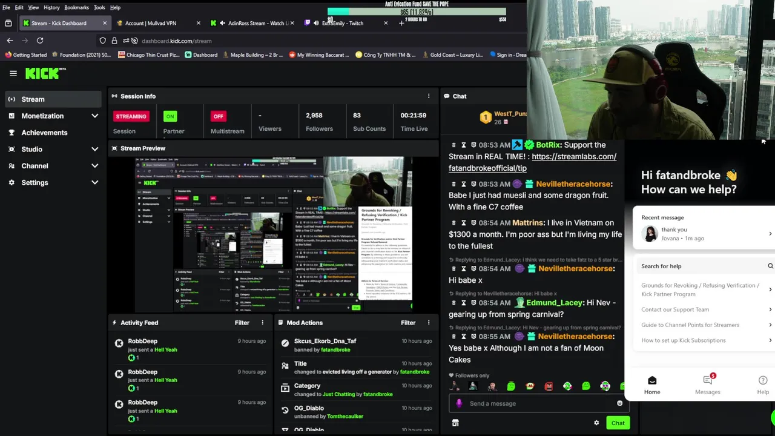775x436 pixels.
Task: Open a new browser tab plus icon
Action: tap(401, 23)
